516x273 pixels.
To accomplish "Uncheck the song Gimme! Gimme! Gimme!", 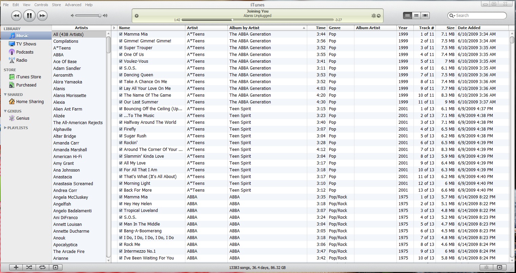I will tap(121, 41).
